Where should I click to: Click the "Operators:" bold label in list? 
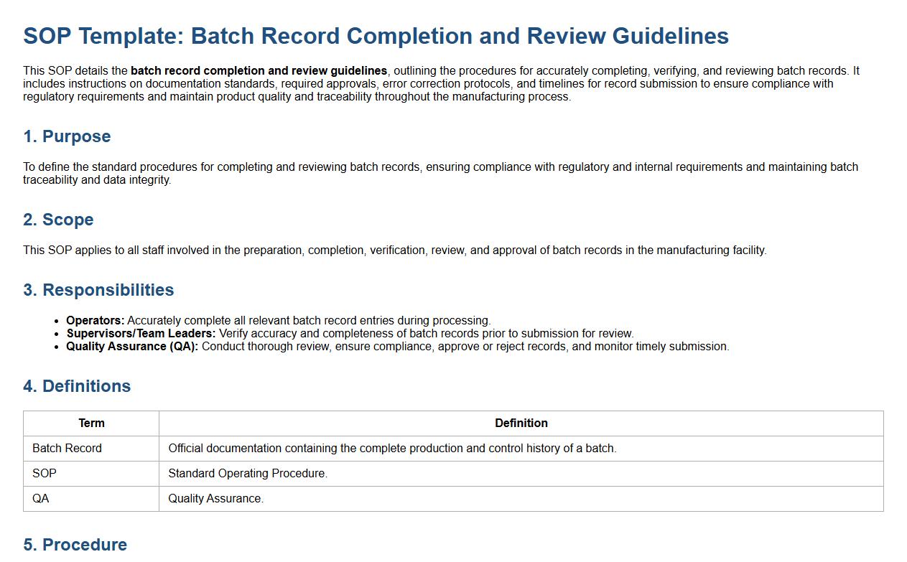tap(96, 321)
